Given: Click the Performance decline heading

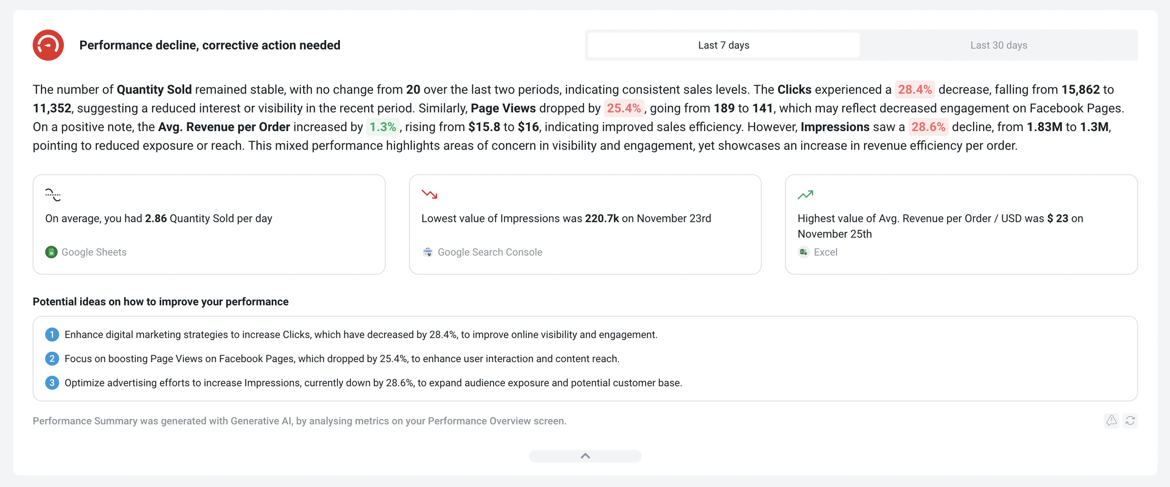Looking at the screenshot, I should click(x=209, y=45).
